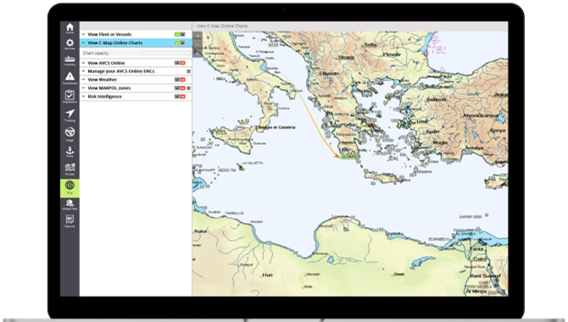Viewport: 568px width, 322px height.
Task: Click the map zoom-in button
Action: [x=198, y=36]
